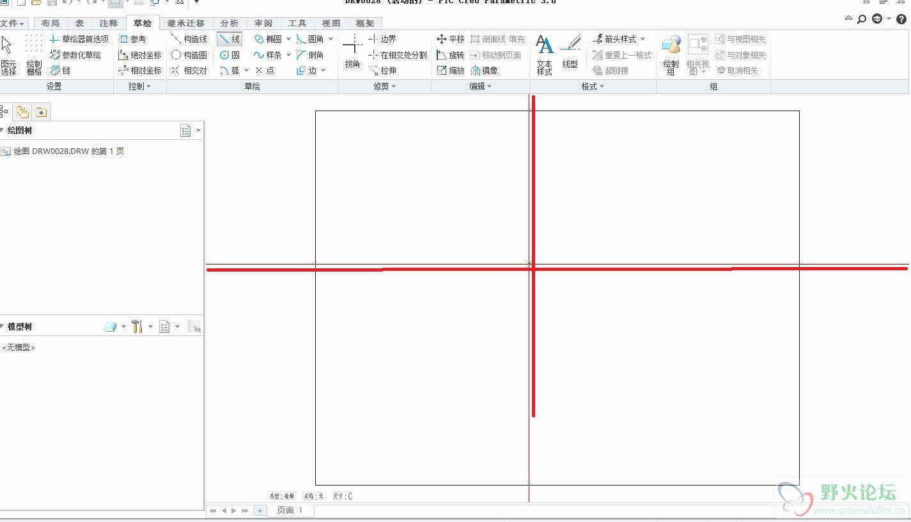
Task: Open the 弧 arc dropdown arrow
Action: coord(246,70)
